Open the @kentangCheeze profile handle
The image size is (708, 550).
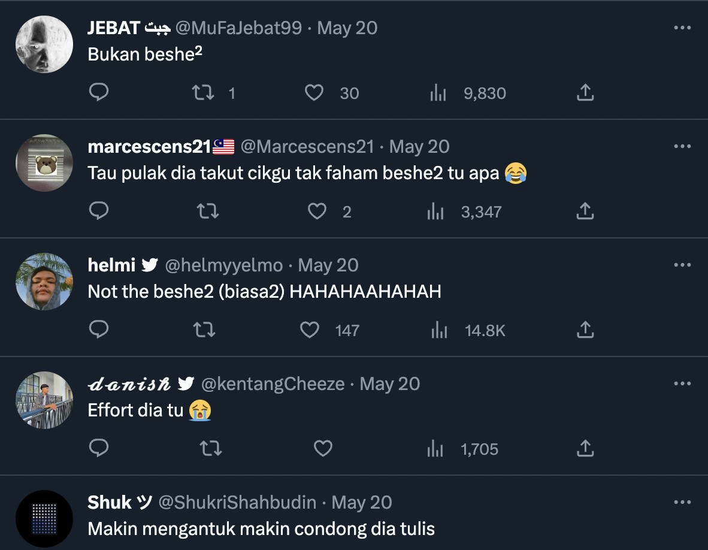tap(273, 384)
